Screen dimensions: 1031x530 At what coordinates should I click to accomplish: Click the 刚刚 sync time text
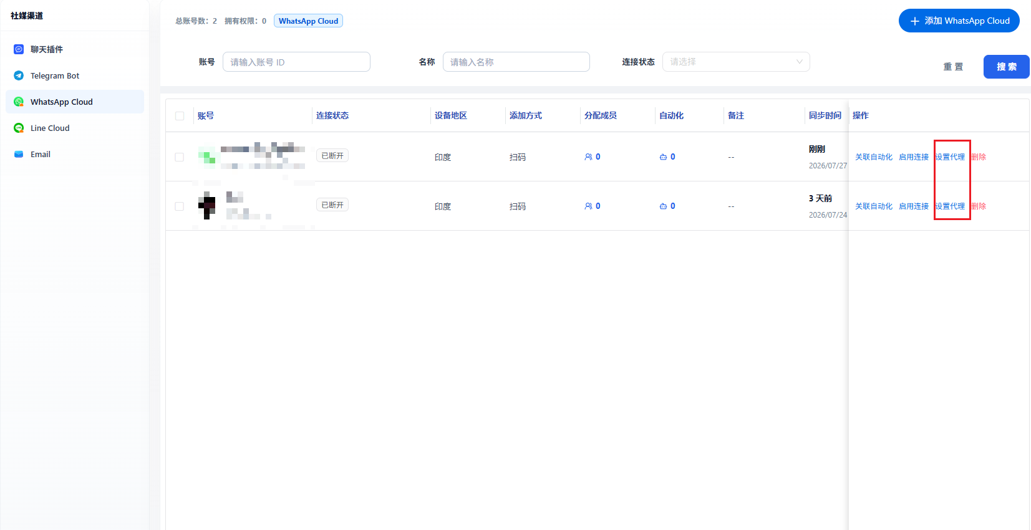tap(817, 149)
